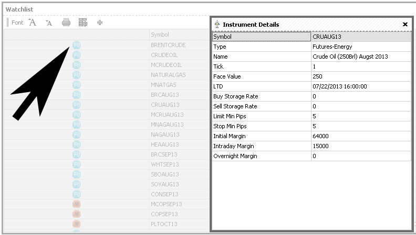The height and width of the screenshot is (235, 416).
Task: Click the metal icon beside MCOPSEP13
Action: point(77,204)
